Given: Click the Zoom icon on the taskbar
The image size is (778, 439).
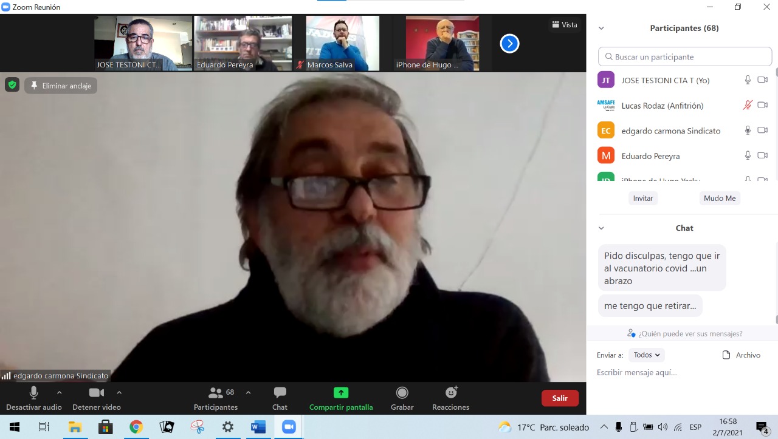Looking at the screenshot, I should point(288,427).
